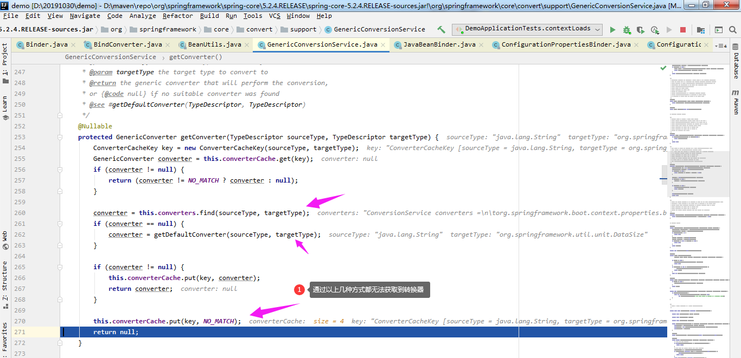Fold the if block at line 256
Image resolution: width=741 pixels, height=358 pixels.
click(x=60, y=170)
